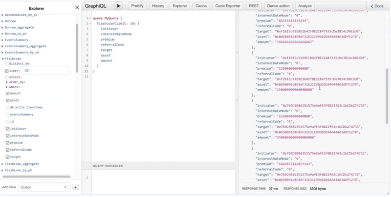Check the id field

tap(7, 121)
